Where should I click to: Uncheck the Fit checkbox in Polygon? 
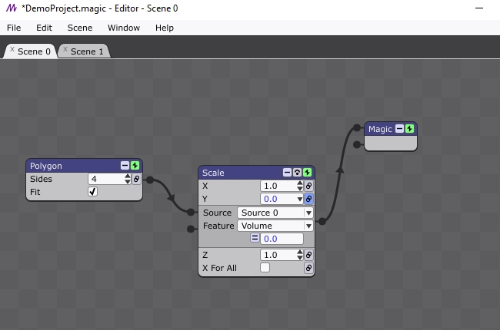[92, 192]
